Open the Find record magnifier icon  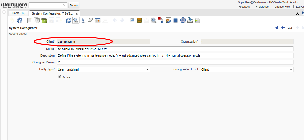pyautogui.click(x=76, y=20)
